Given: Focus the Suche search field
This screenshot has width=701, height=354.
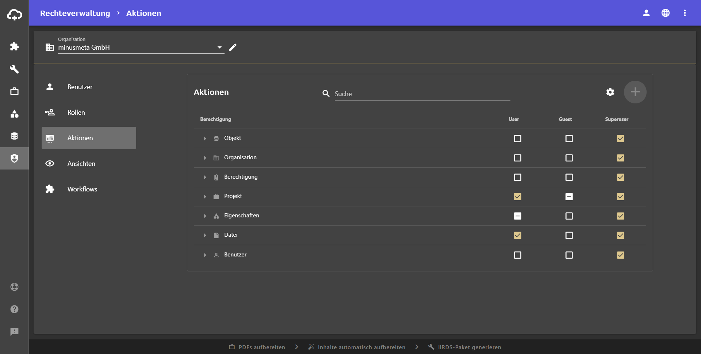Looking at the screenshot, I should [422, 94].
